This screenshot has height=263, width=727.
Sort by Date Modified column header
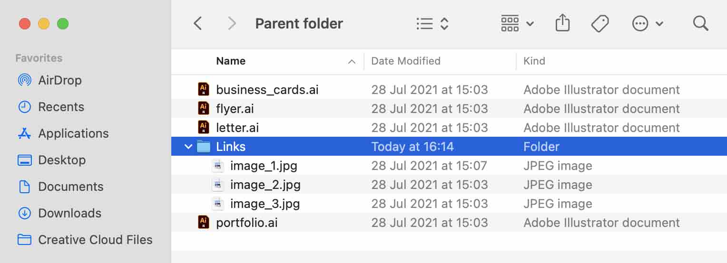pyautogui.click(x=406, y=61)
